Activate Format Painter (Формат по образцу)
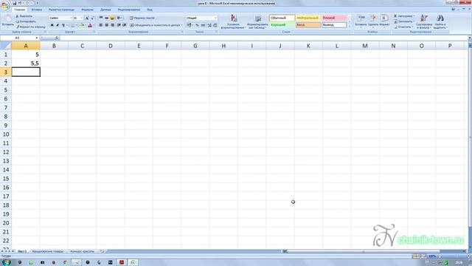This screenshot has height=266, width=472. tap(31, 27)
